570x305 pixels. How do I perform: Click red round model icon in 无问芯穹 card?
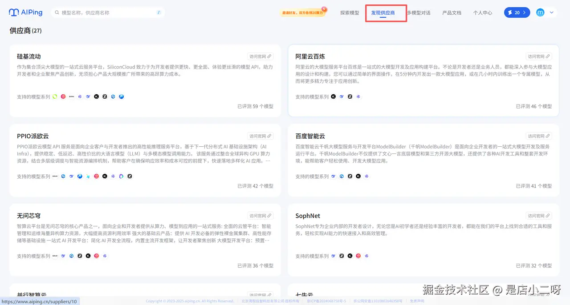[x=96, y=256]
